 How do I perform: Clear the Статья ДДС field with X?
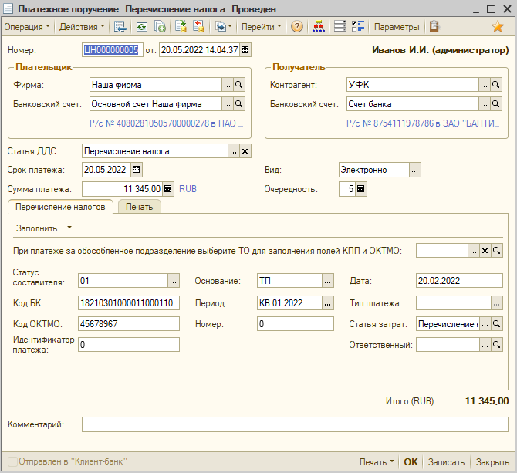(x=245, y=151)
